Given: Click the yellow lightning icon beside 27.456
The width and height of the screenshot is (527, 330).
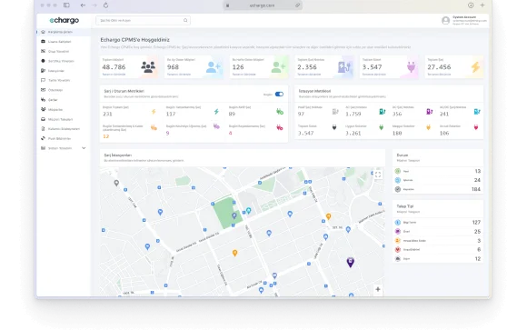Looking at the screenshot, I should (475, 67).
